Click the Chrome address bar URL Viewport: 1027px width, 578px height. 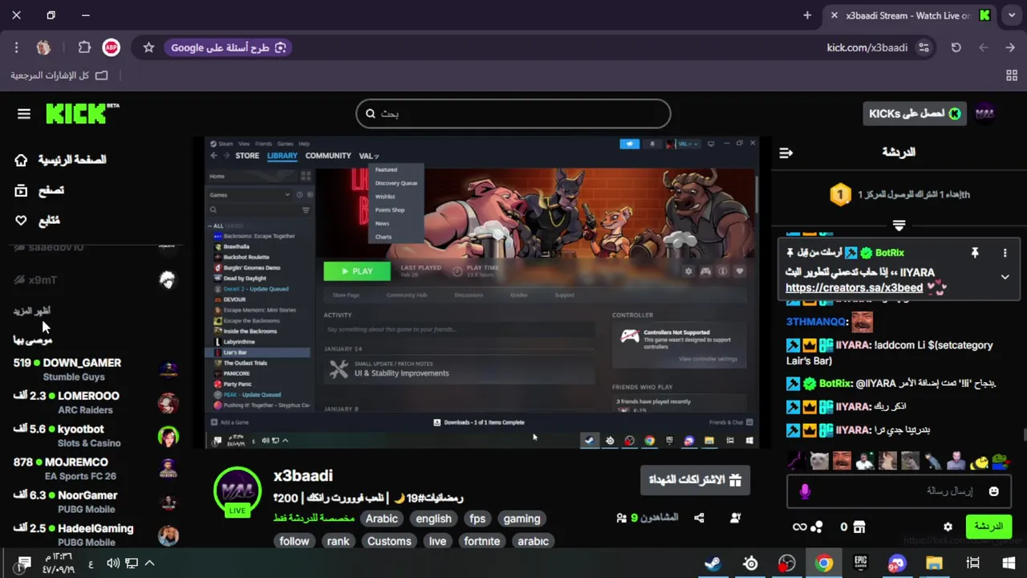pyautogui.click(x=867, y=47)
